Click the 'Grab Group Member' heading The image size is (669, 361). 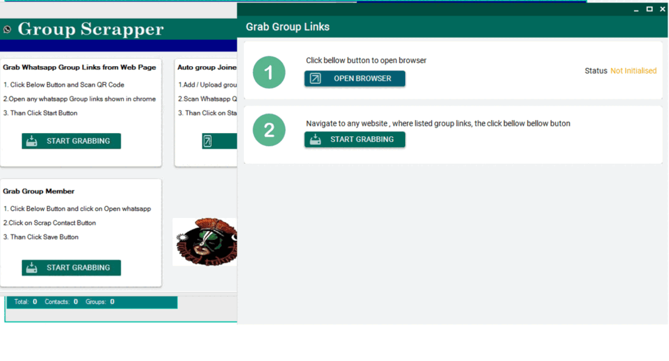[38, 191]
